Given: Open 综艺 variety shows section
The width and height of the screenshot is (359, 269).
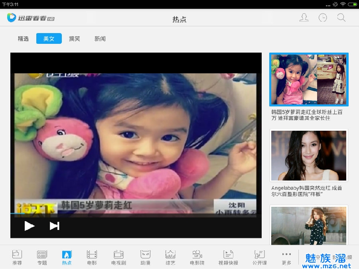Looking at the screenshot, I should 170,257.
